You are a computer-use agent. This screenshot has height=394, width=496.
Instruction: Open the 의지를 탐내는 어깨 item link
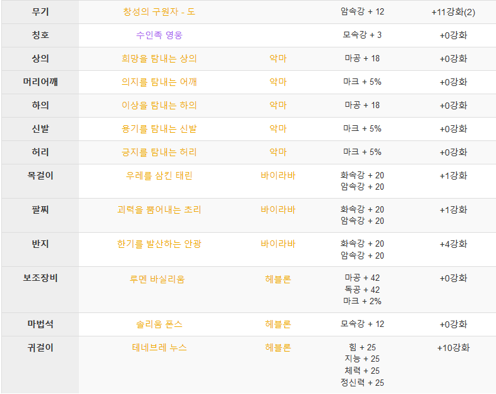coord(159,82)
